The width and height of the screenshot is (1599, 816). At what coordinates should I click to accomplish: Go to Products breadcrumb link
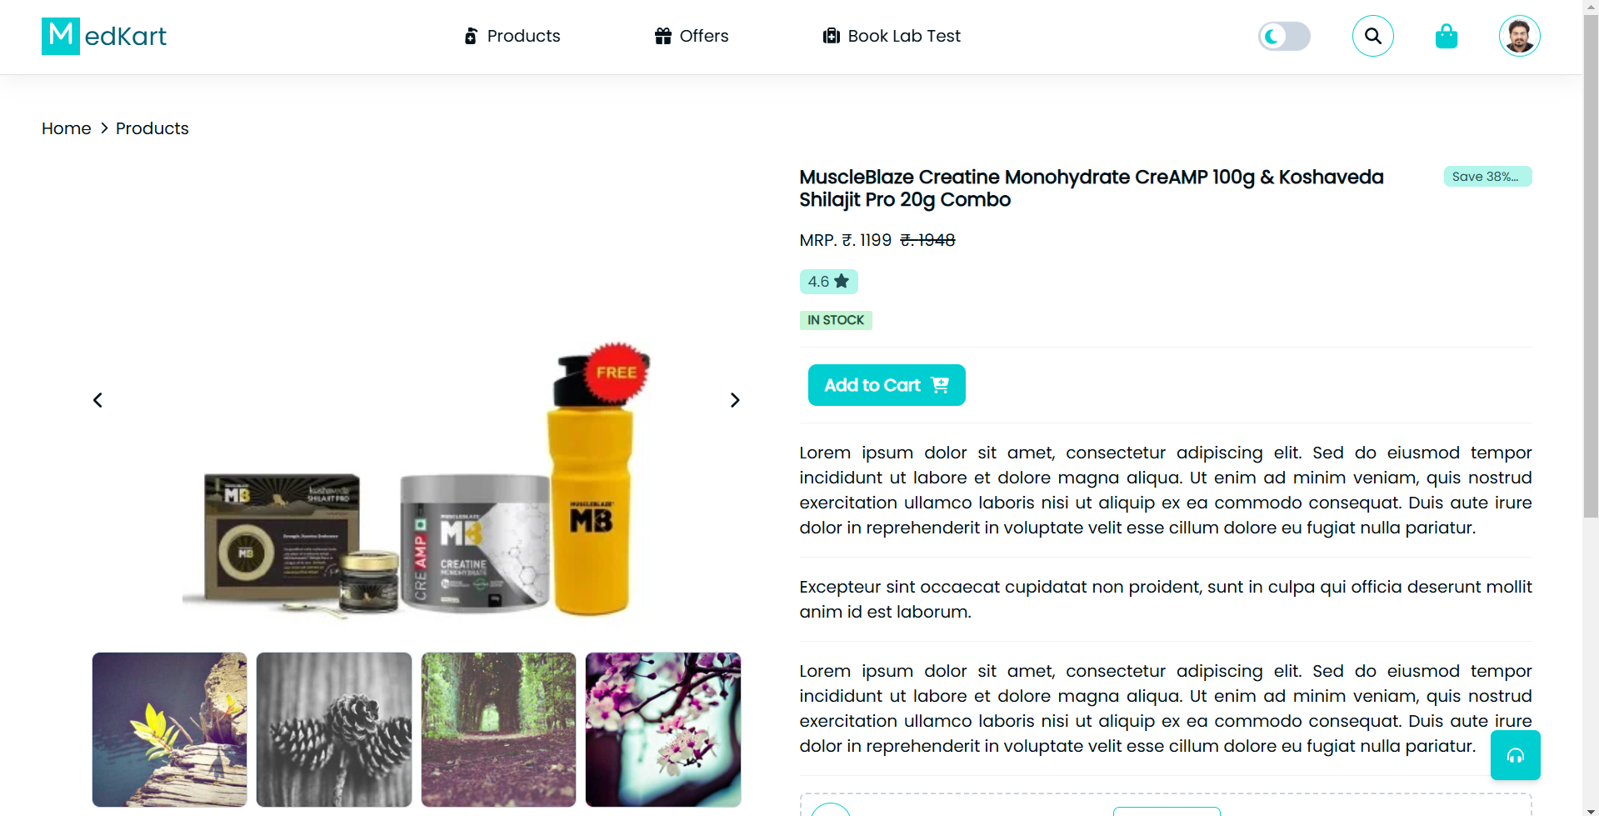click(x=152, y=128)
